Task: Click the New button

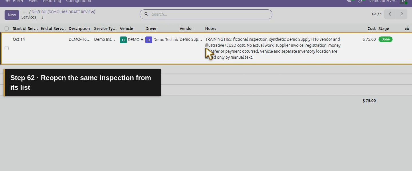Action: click(12, 15)
